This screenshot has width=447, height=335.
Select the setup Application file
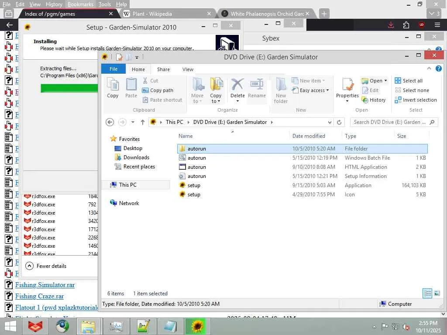coord(302,185)
